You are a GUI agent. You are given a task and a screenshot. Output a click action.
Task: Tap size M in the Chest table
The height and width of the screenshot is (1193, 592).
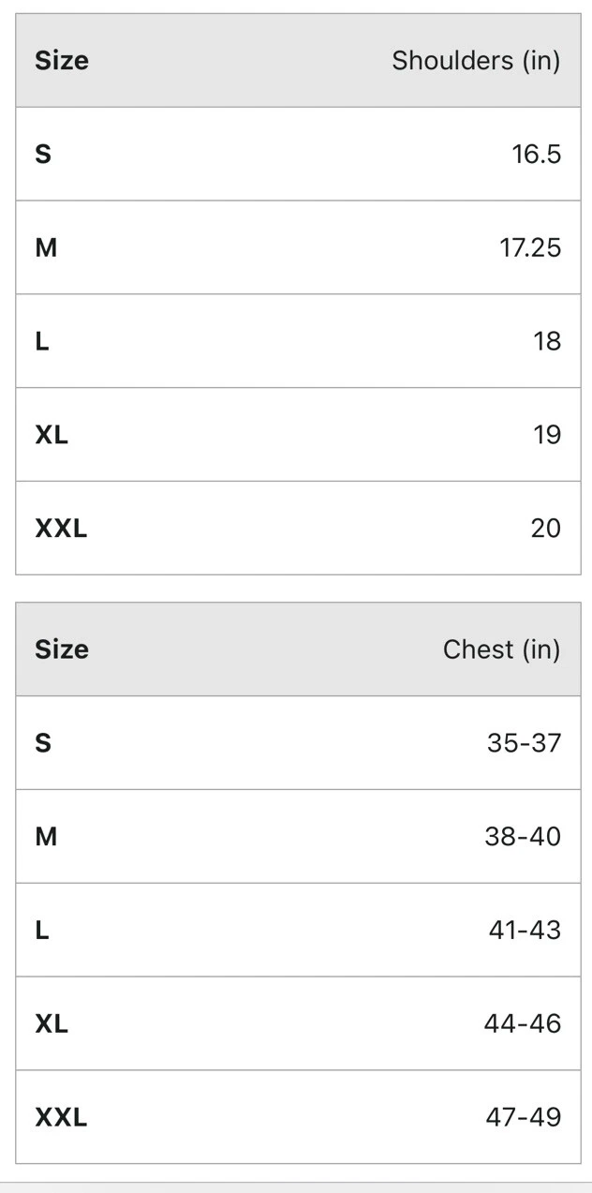point(46,836)
